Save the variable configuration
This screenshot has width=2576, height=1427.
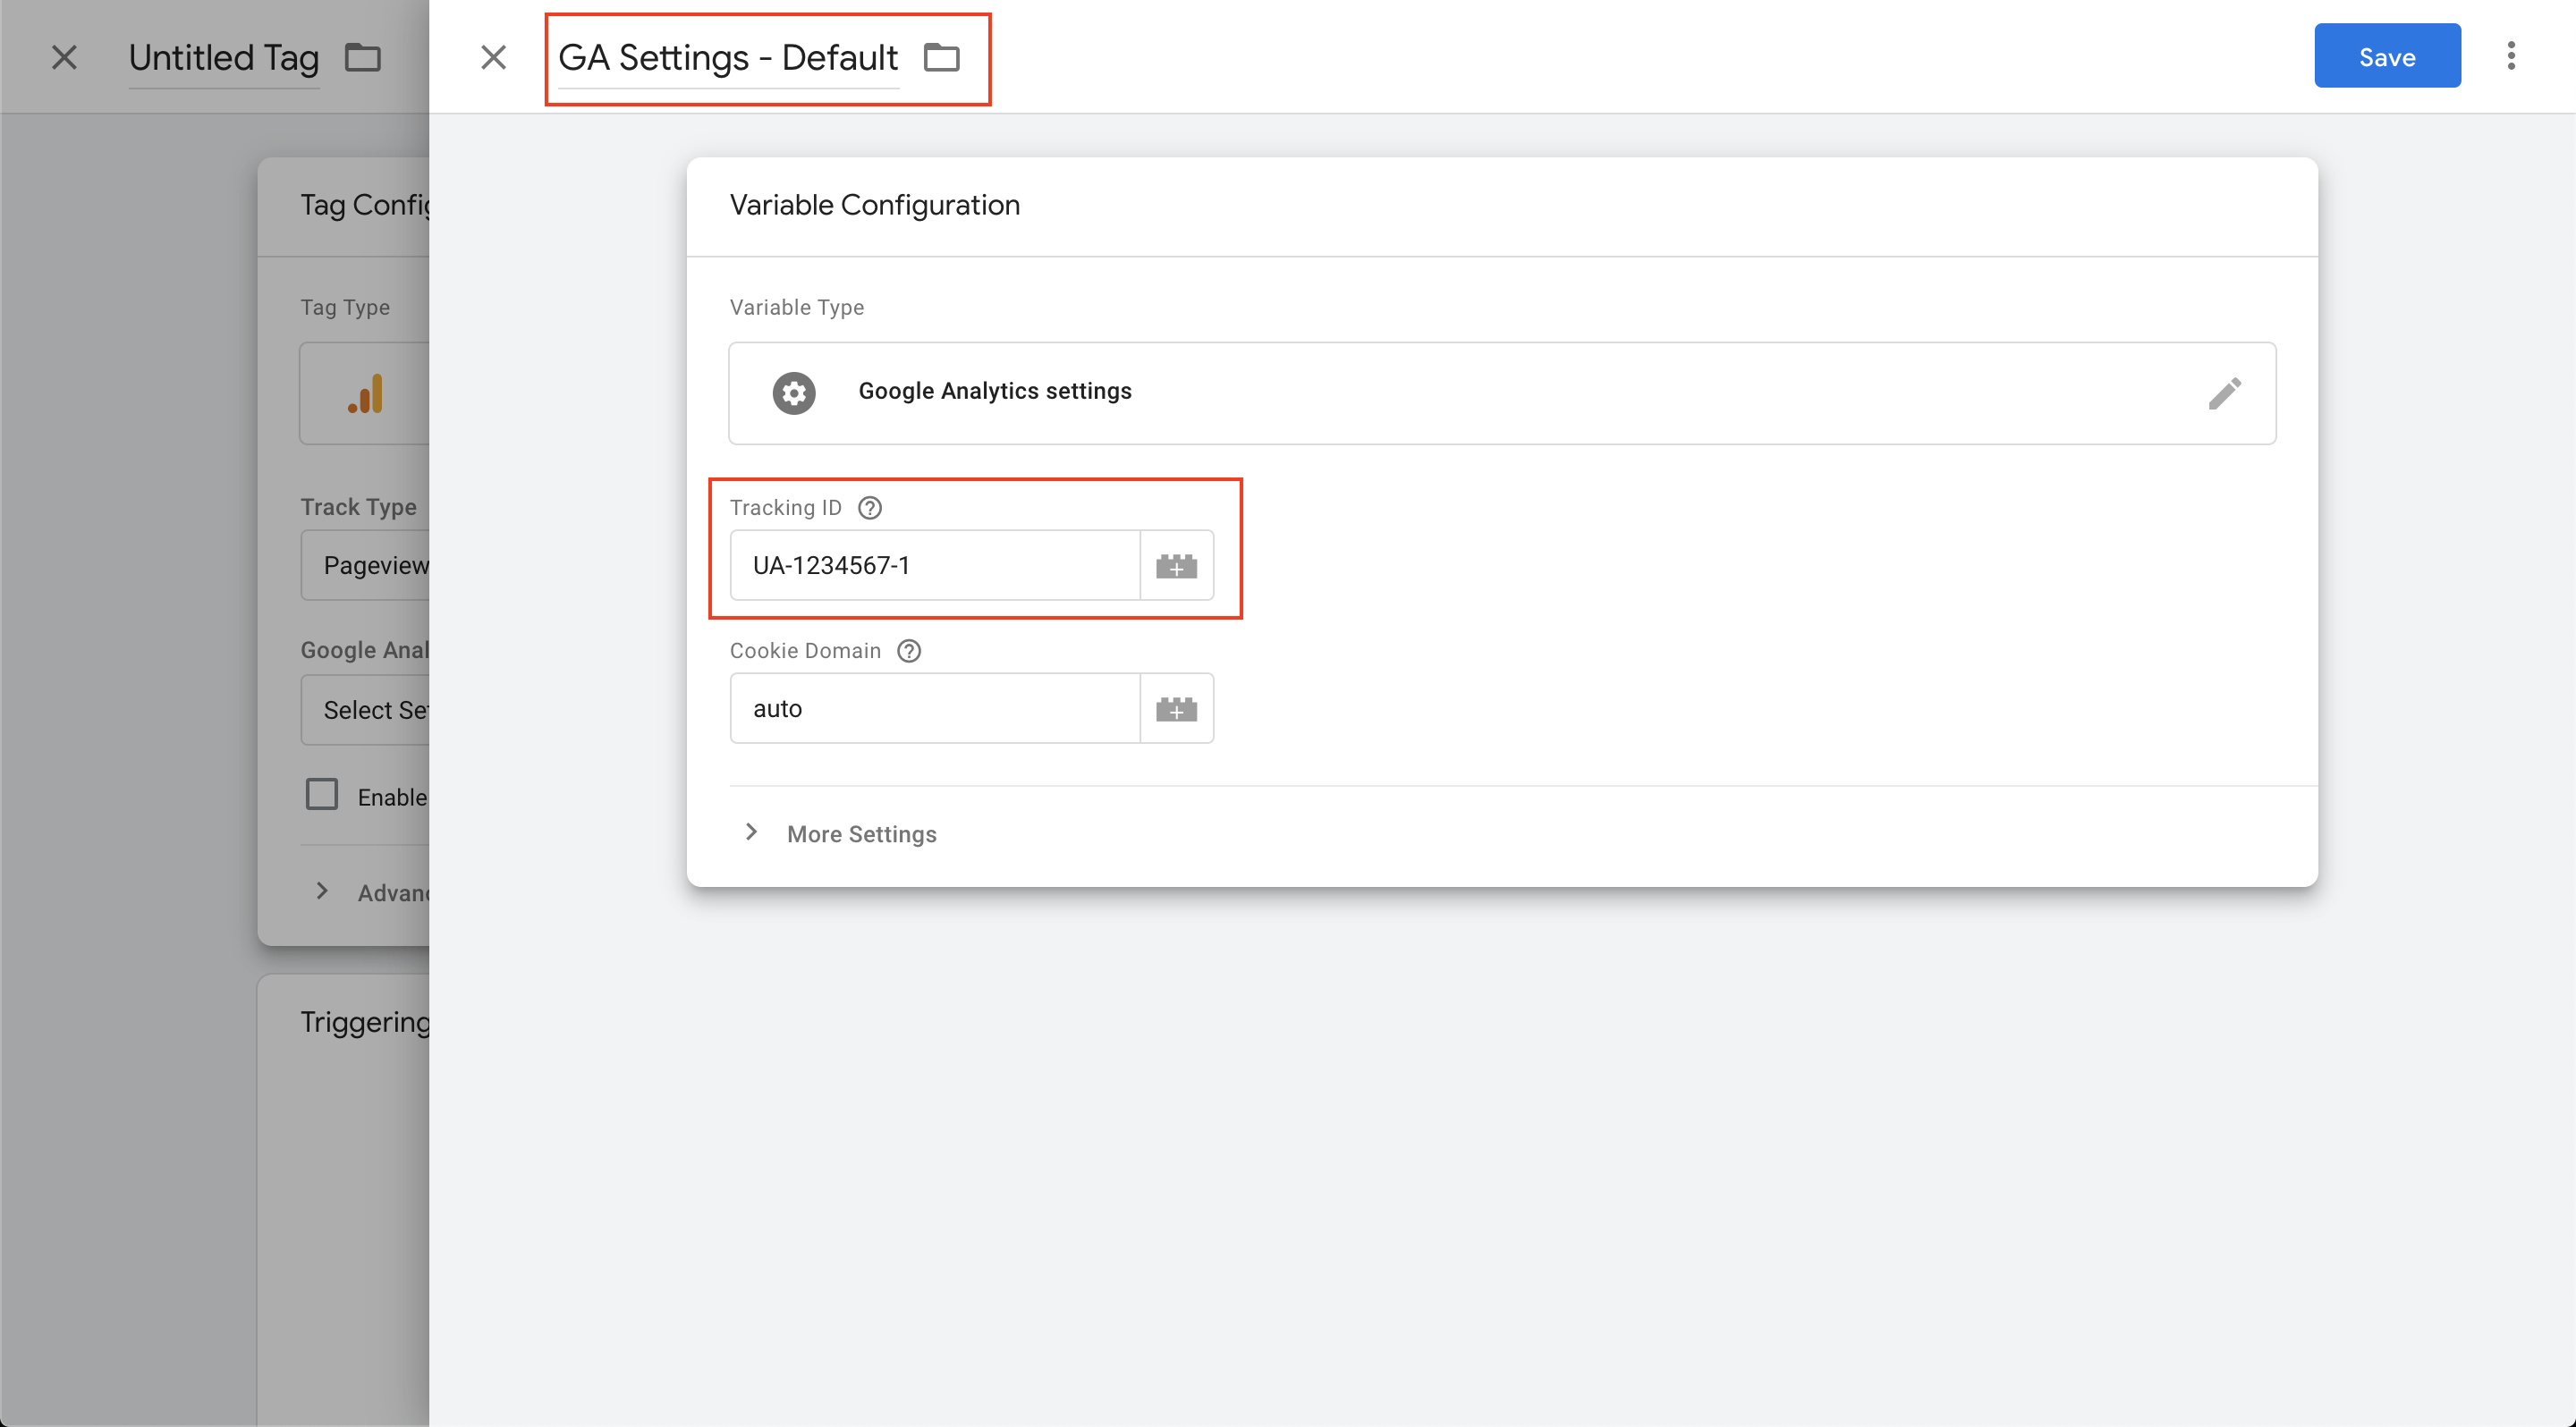2386,56
